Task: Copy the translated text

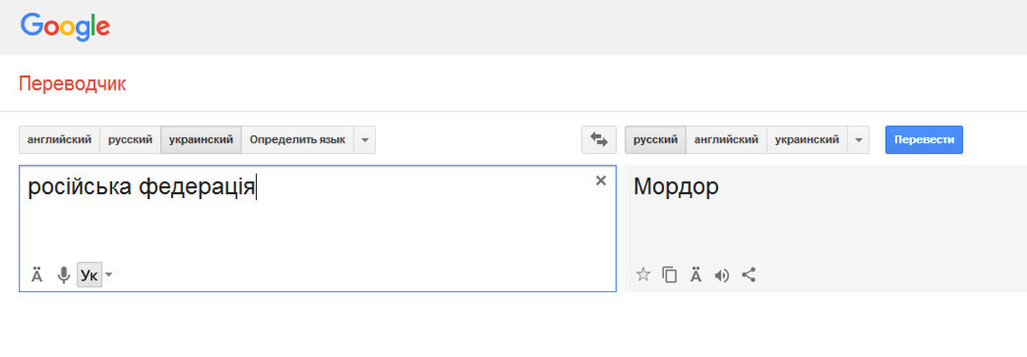Action: tap(670, 275)
